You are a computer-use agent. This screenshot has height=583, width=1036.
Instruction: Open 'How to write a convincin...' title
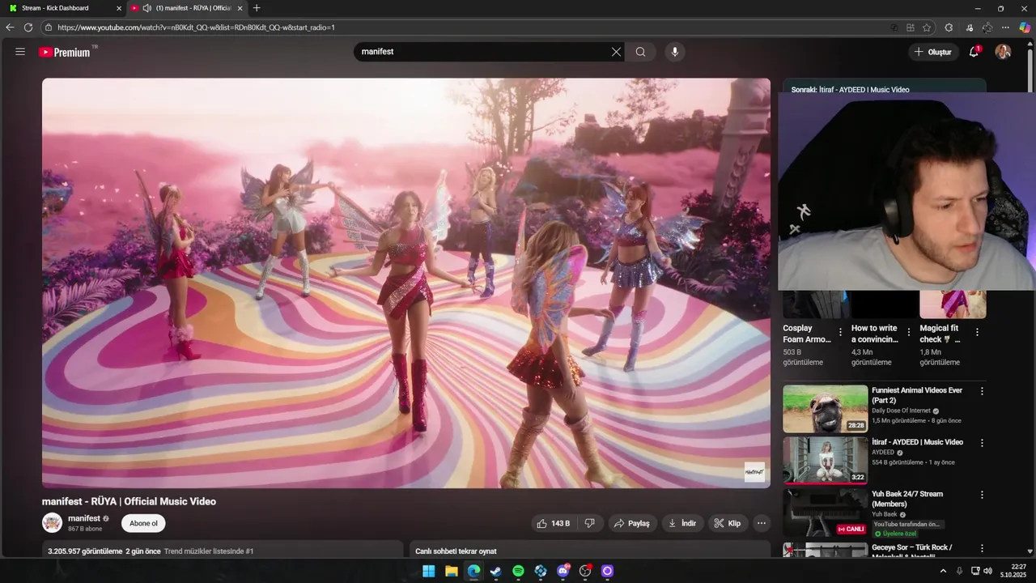pyautogui.click(x=875, y=334)
